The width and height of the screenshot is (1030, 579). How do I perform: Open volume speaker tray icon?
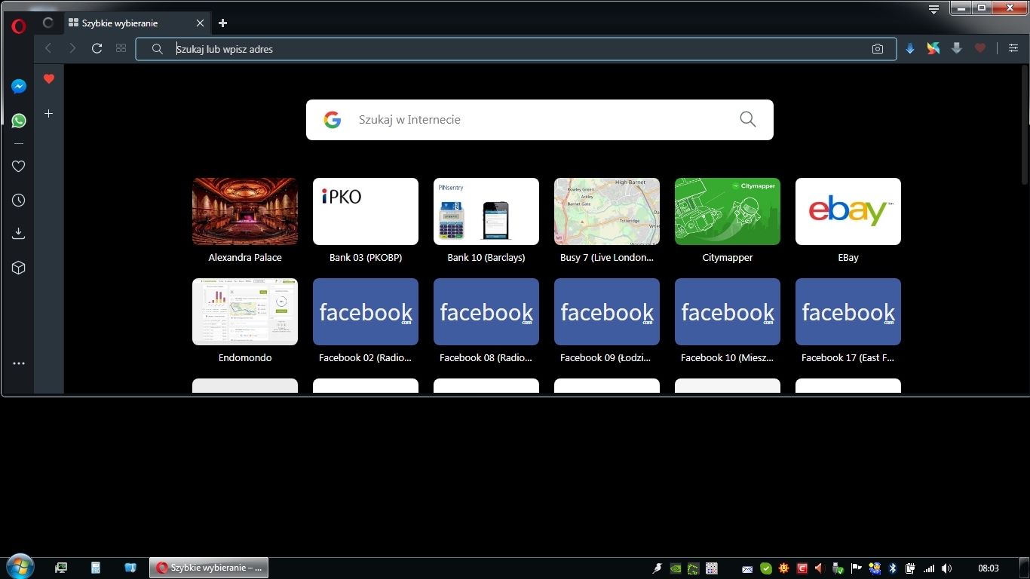coord(946,568)
